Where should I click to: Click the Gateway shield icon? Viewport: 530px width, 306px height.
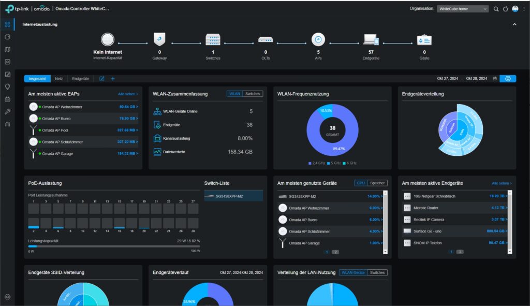[159, 39]
